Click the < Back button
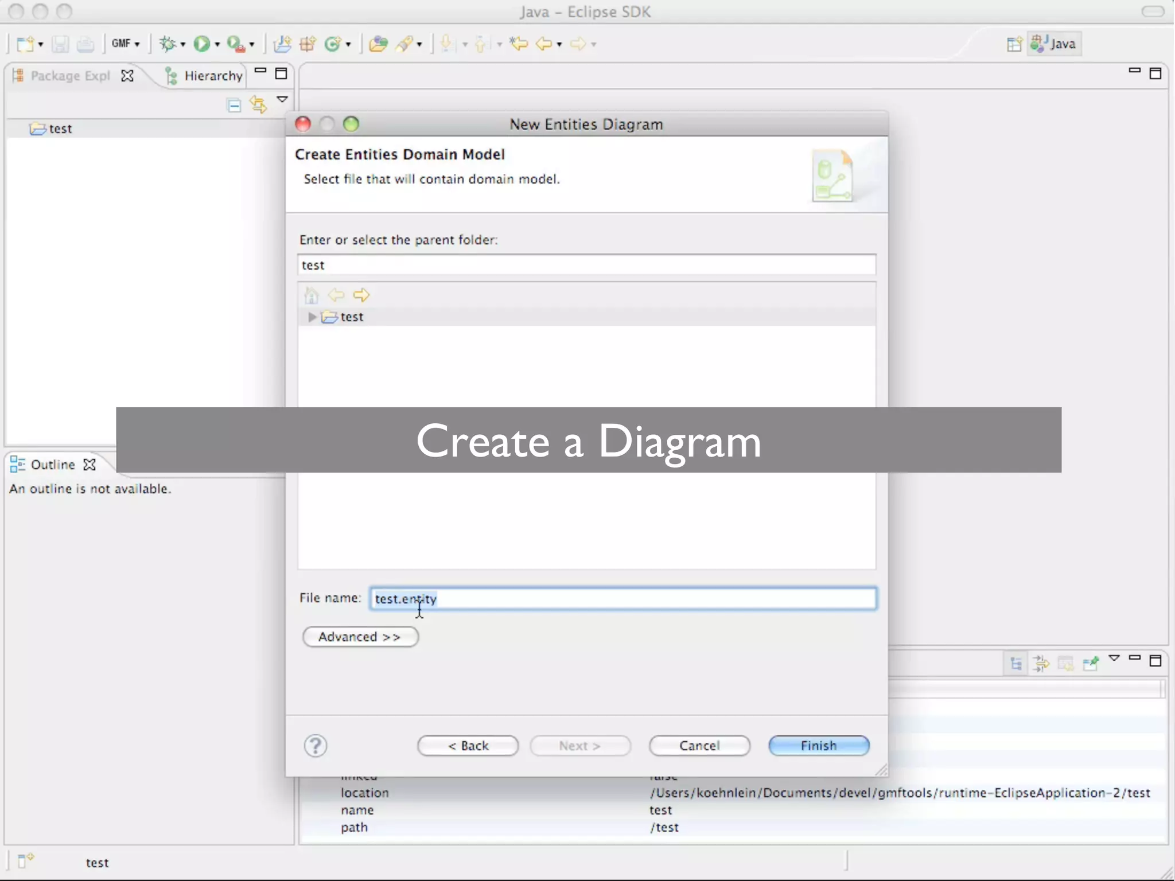1175x881 pixels. tap(468, 746)
